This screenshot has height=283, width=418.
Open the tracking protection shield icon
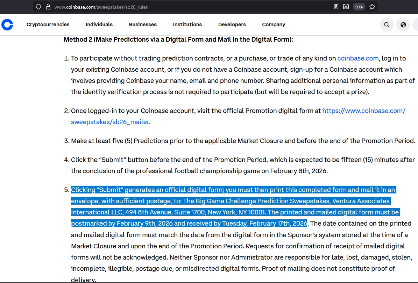39,7
